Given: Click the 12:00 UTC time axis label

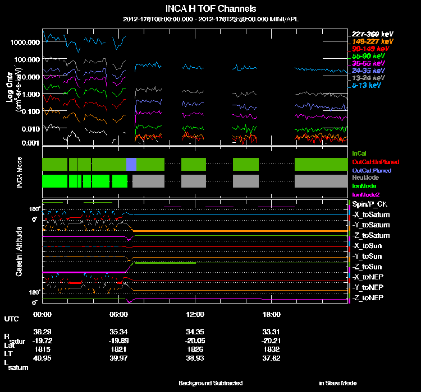Looking at the screenshot, I should point(195,314).
